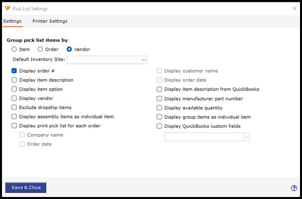Select the Item radio button
302x199 pixels.
point(14,49)
